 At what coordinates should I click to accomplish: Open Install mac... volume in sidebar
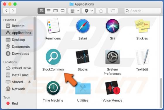(x=17, y=75)
